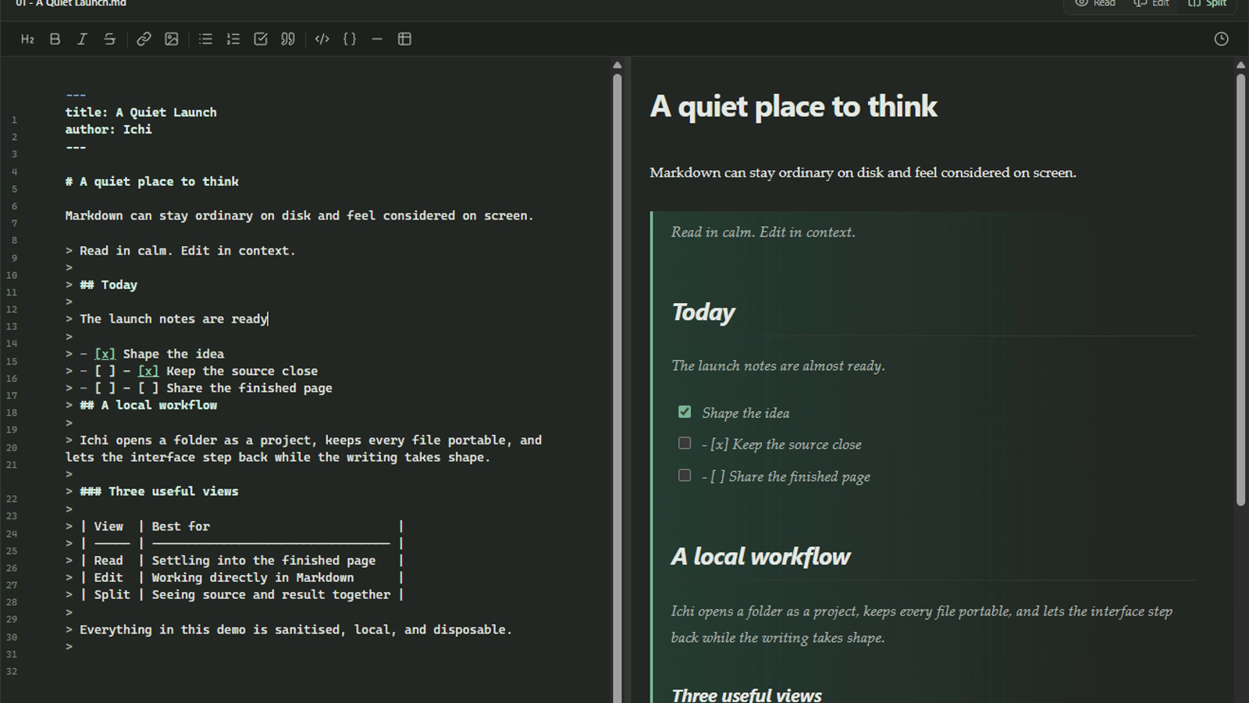Insert a hyperlink with the link icon
This screenshot has height=703, width=1249.
coord(144,39)
